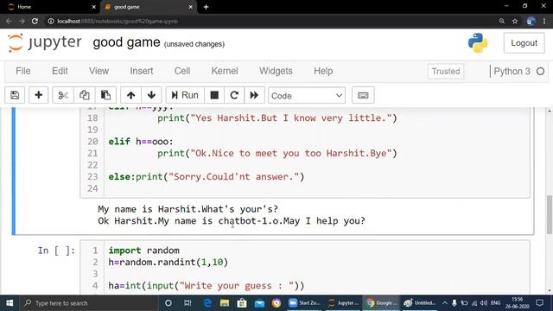Close the good game browser tab
Image resolution: width=553 pixels, height=311 pixels.
click(x=190, y=7)
